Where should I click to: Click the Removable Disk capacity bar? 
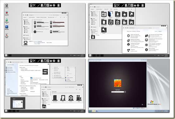click(59, 32)
